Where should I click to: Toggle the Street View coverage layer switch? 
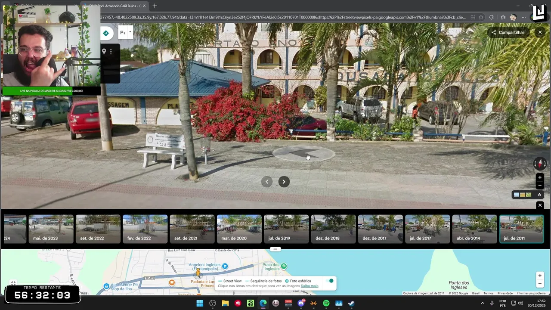330,281
